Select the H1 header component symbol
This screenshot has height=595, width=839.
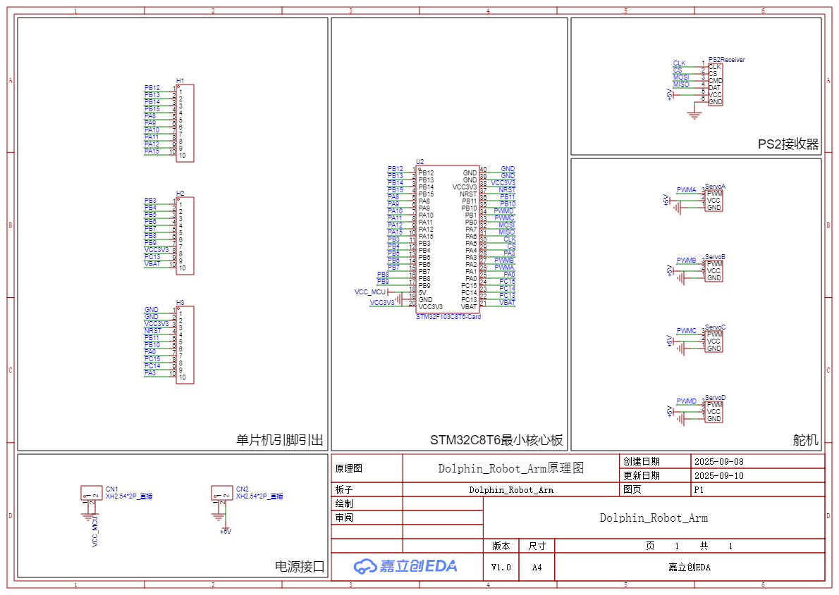click(185, 123)
